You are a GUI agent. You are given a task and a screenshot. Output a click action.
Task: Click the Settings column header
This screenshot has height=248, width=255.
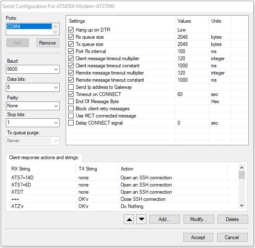(x=77, y=21)
